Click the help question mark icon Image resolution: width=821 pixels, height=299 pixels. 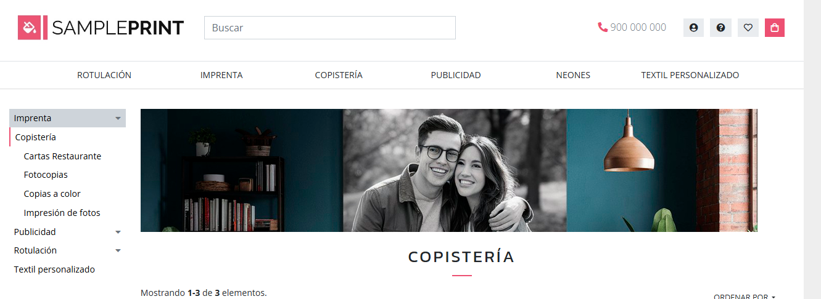tap(720, 28)
